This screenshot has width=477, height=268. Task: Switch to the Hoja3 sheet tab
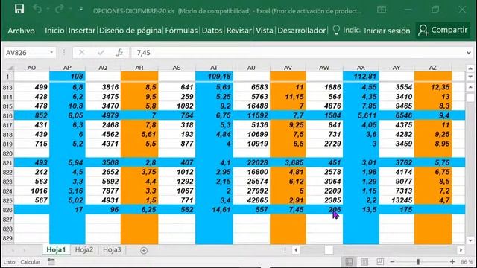coord(112,250)
